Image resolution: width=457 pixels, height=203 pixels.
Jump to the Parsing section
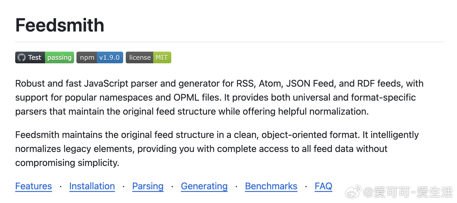click(x=148, y=186)
